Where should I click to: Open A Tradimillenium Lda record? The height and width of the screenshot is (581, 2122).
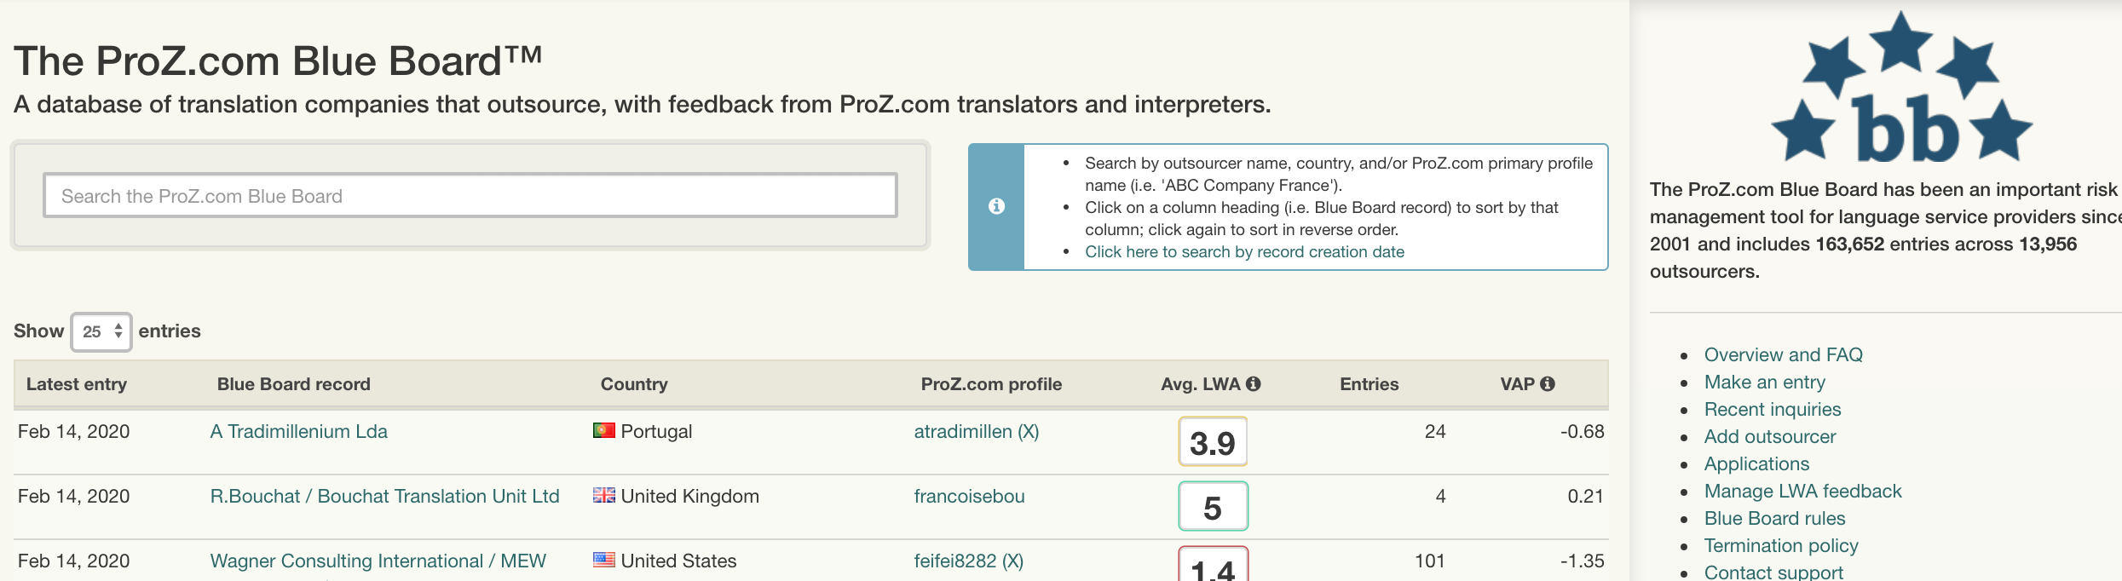tap(299, 431)
